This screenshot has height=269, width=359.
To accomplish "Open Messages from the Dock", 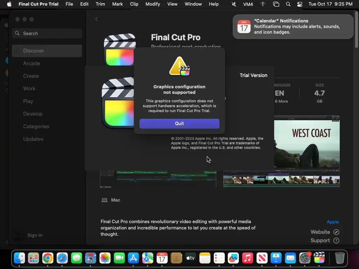I will (x=76, y=258).
